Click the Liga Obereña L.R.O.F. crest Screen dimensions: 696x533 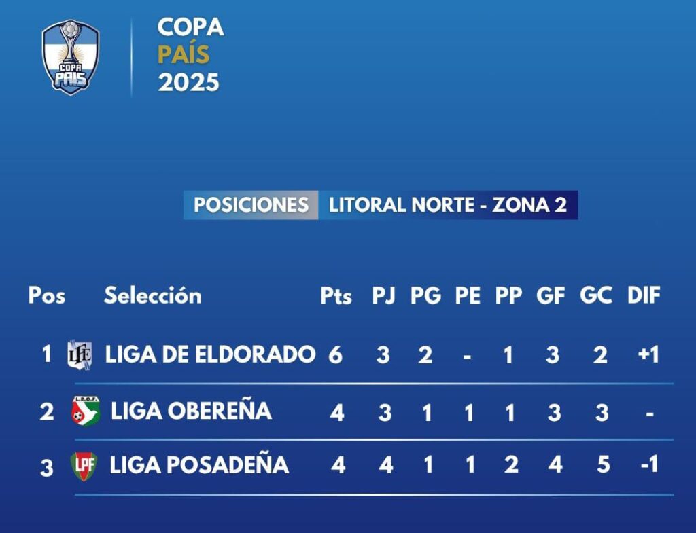86,411
